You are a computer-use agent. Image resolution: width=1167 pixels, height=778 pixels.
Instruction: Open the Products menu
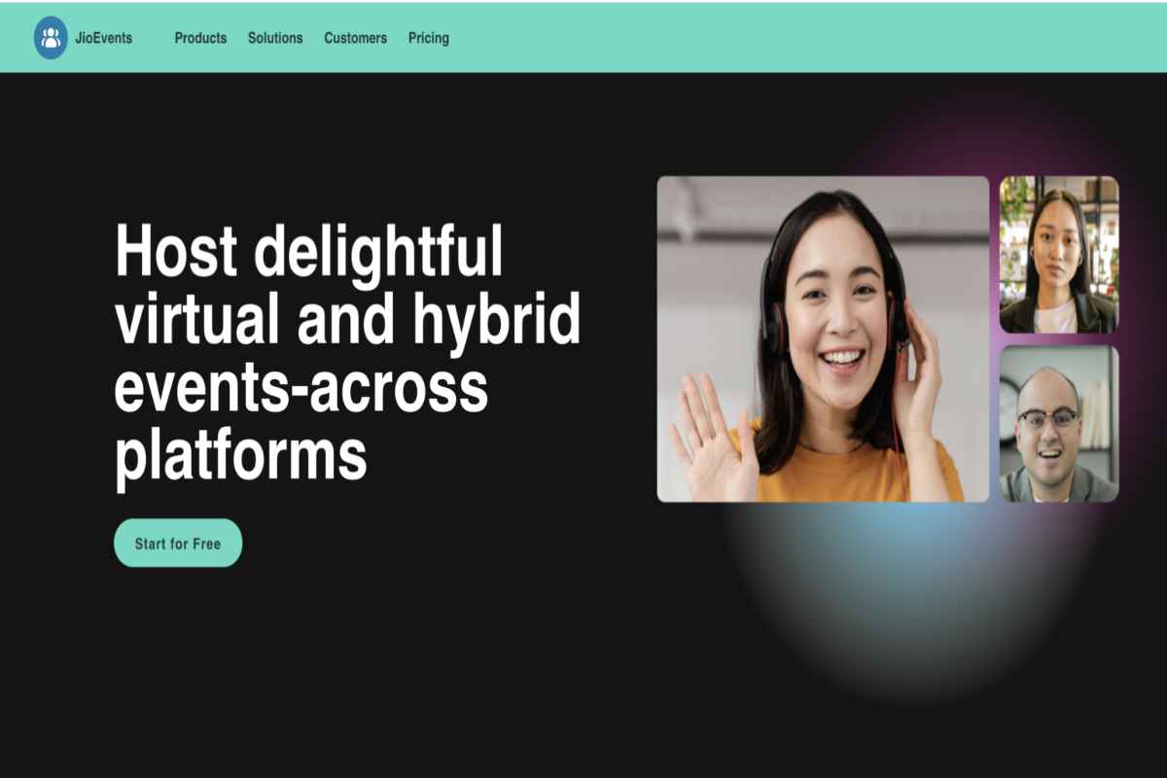tap(200, 38)
